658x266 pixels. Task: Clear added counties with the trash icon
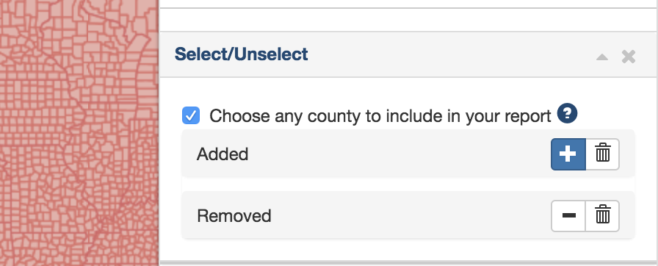point(603,154)
